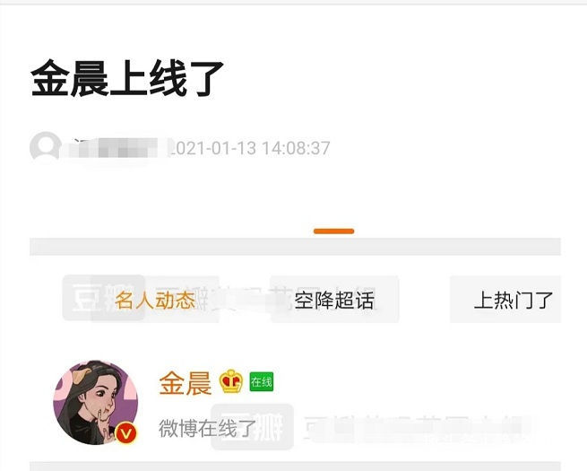Open the 微博在线了 status text

tap(207, 428)
